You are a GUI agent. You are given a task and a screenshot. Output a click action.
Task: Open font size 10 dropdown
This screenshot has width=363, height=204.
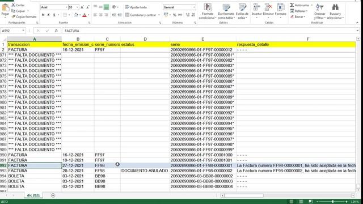click(x=77, y=7)
